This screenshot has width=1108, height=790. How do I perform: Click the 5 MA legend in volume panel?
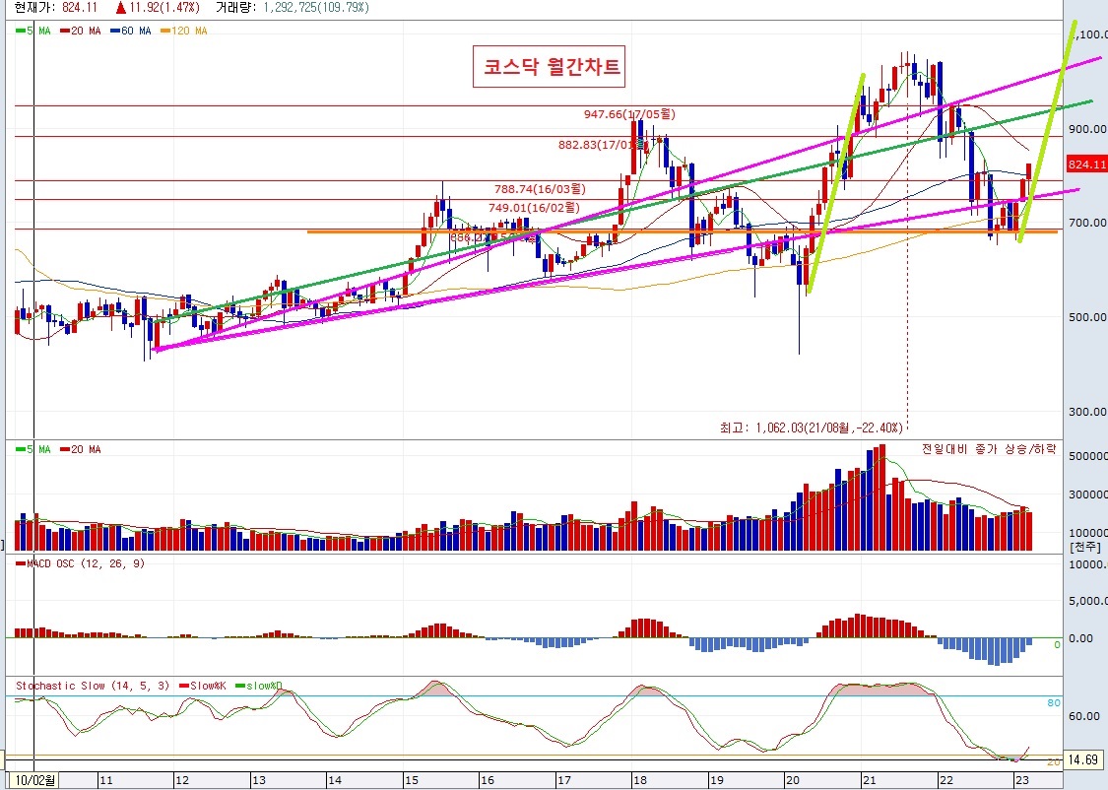(x=33, y=449)
